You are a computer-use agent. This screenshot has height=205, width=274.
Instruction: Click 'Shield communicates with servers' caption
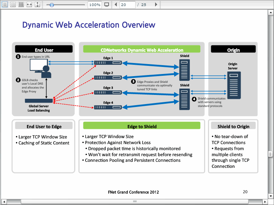pyautogui.click(x=212, y=102)
